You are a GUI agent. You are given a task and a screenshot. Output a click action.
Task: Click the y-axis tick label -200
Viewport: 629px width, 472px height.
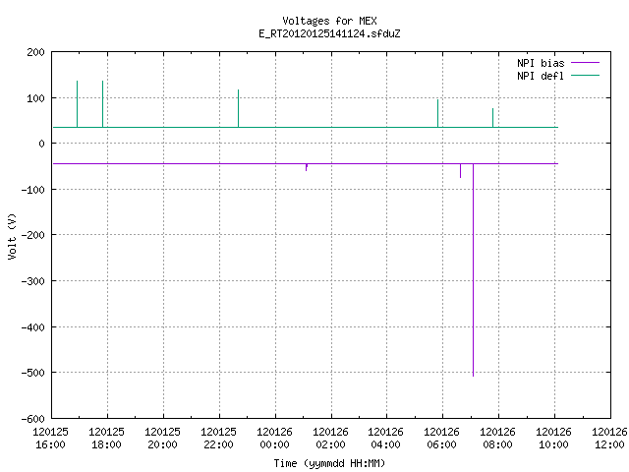[32, 235]
